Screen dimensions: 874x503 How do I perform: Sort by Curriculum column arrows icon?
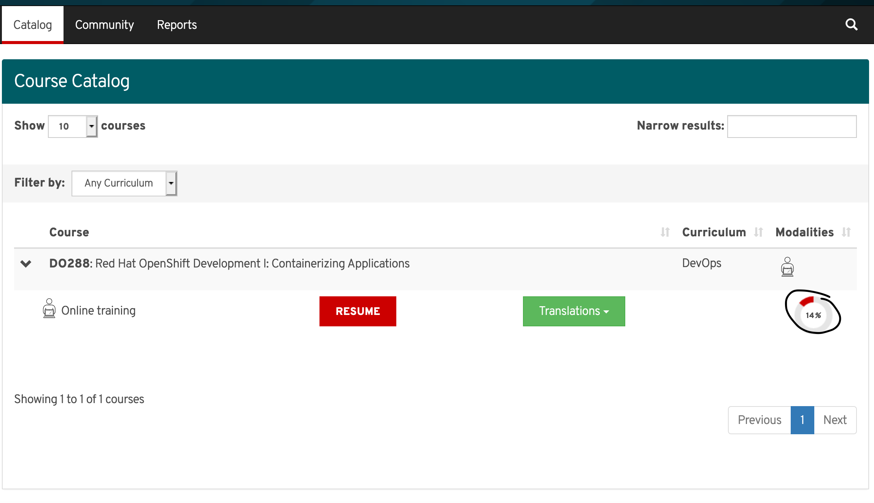pos(758,232)
